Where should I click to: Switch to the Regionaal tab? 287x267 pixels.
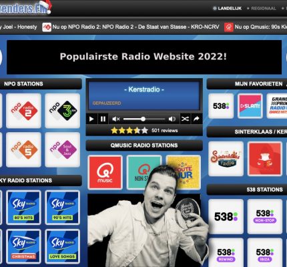pos(264,9)
